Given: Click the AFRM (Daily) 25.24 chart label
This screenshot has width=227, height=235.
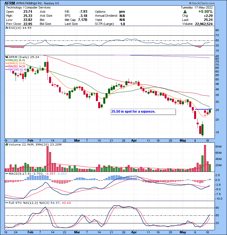Looking at the screenshot, I should click(24, 57).
